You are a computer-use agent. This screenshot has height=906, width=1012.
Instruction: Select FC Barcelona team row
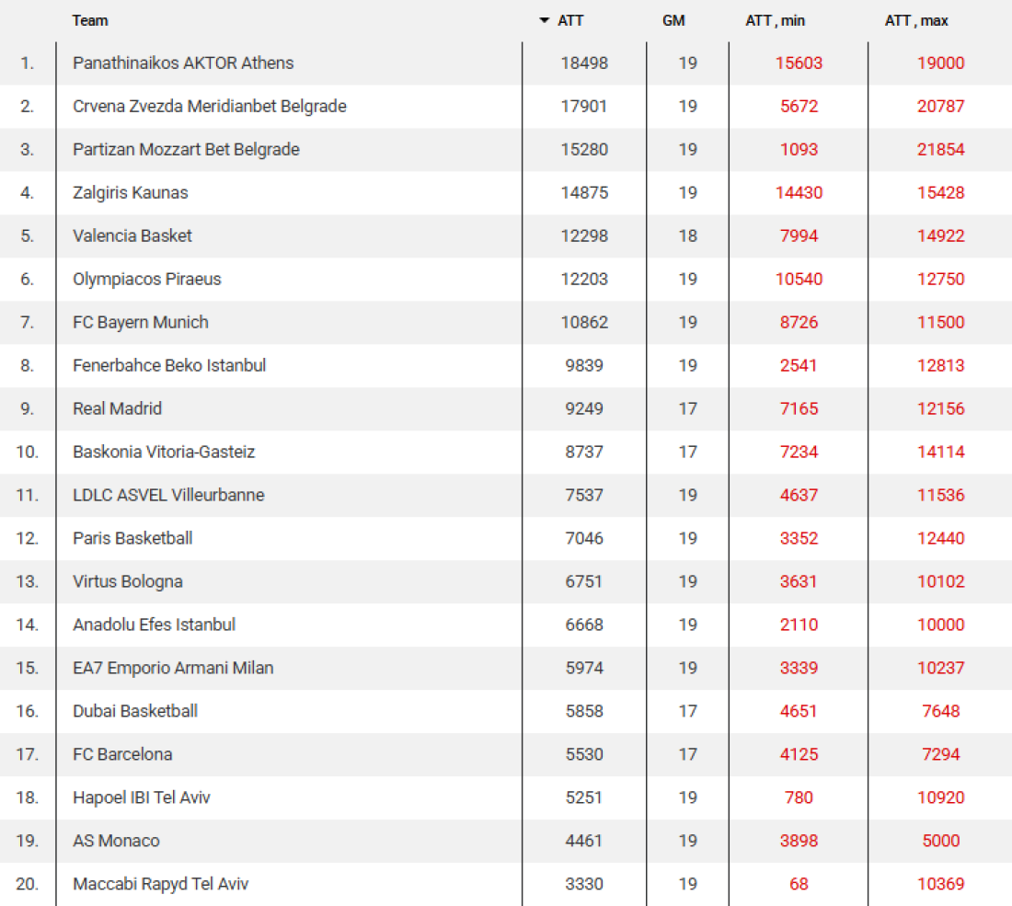122,755
